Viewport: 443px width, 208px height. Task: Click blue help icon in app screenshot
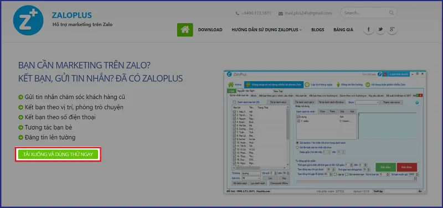point(417,103)
